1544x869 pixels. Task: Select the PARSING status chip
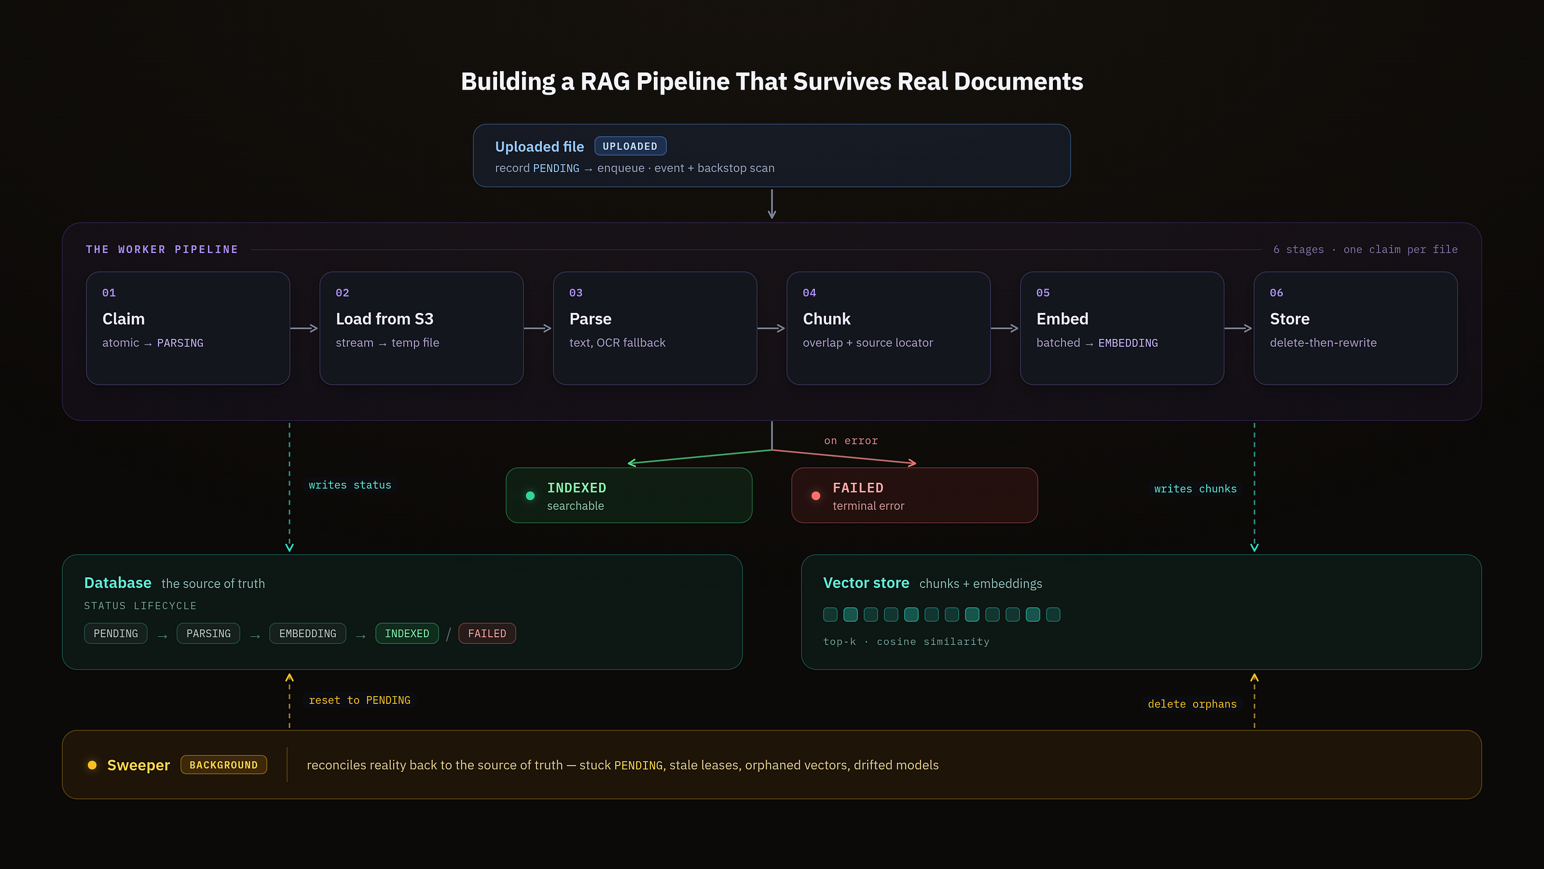click(x=208, y=633)
